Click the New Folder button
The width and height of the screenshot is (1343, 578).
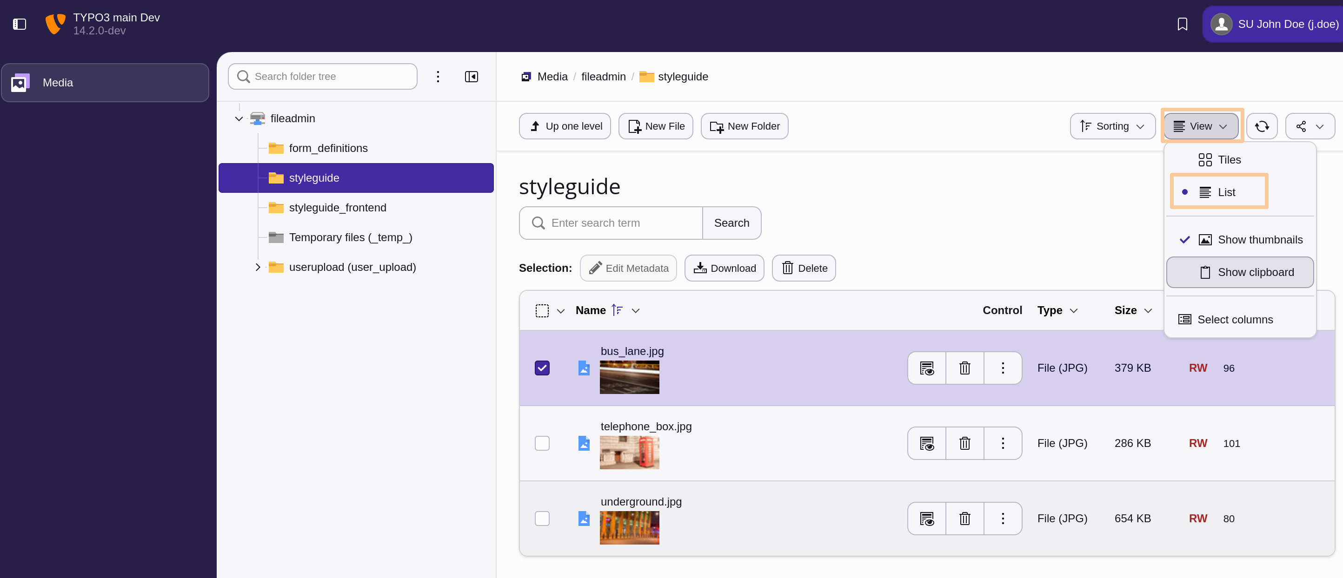coord(744,126)
